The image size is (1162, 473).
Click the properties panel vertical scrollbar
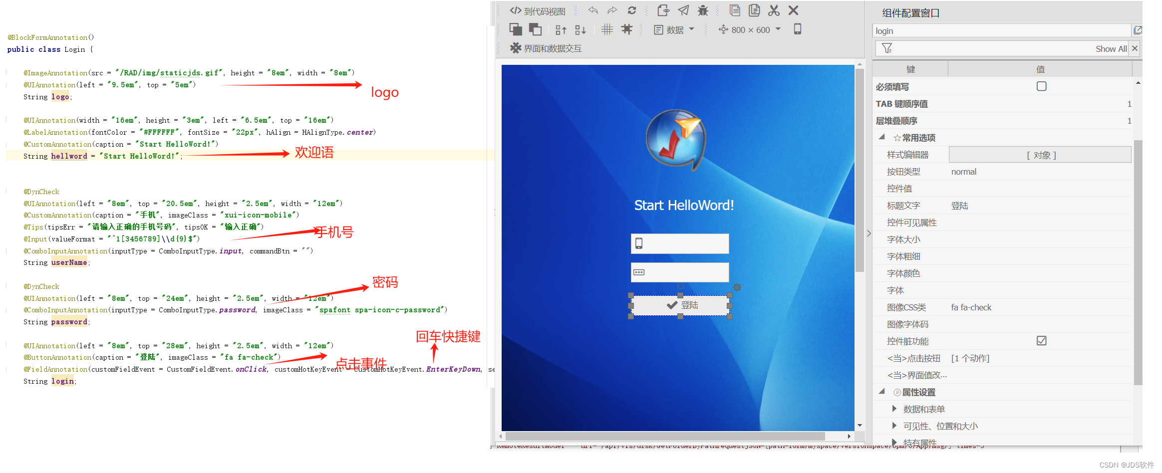click(x=1138, y=262)
